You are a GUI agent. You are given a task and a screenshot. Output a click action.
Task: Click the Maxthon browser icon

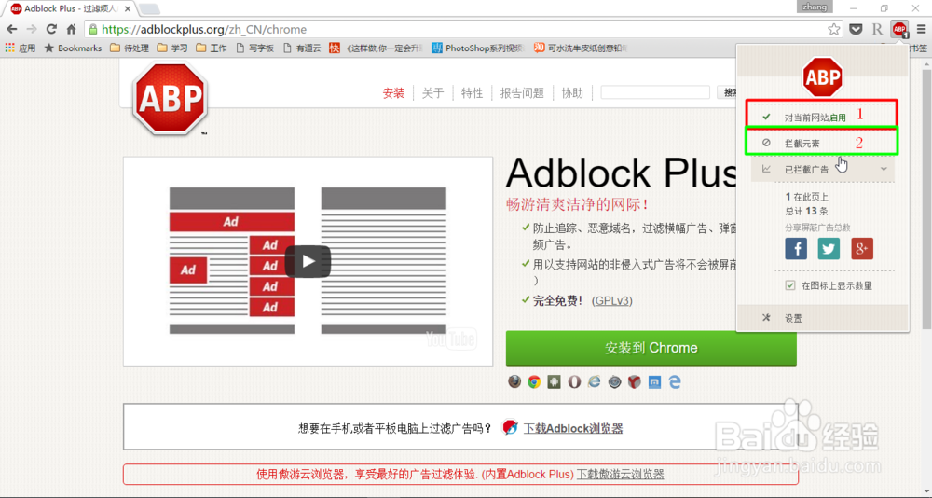tap(654, 381)
